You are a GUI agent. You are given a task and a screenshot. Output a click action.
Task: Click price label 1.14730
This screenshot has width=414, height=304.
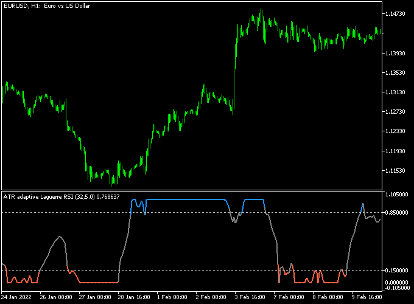(x=395, y=14)
